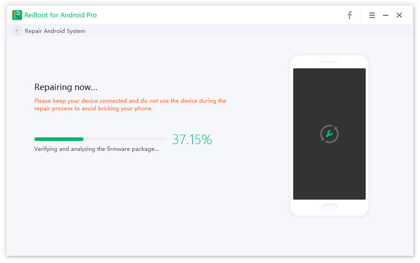
Task: Open the Facebook page icon
Action: click(350, 15)
